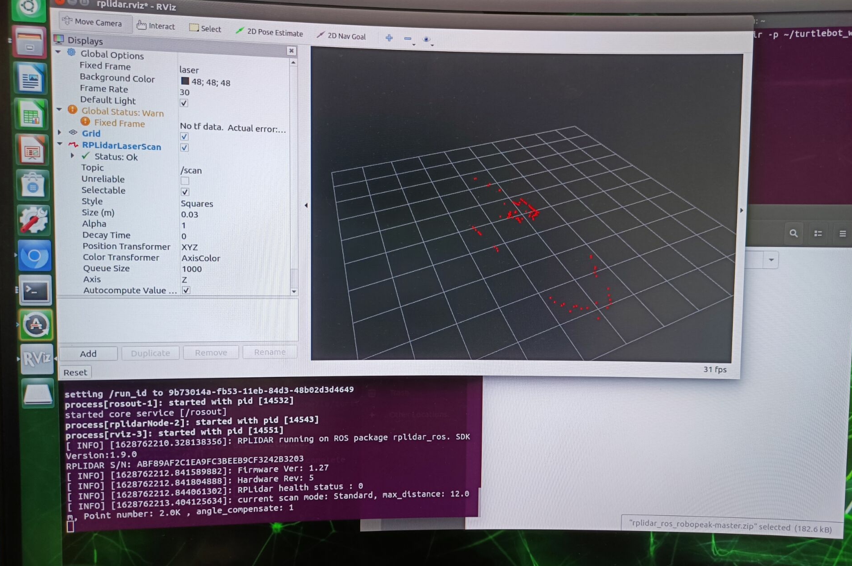Click the Displays panel monitor icon
Image resolution: width=852 pixels, height=566 pixels.
pyautogui.click(x=59, y=39)
